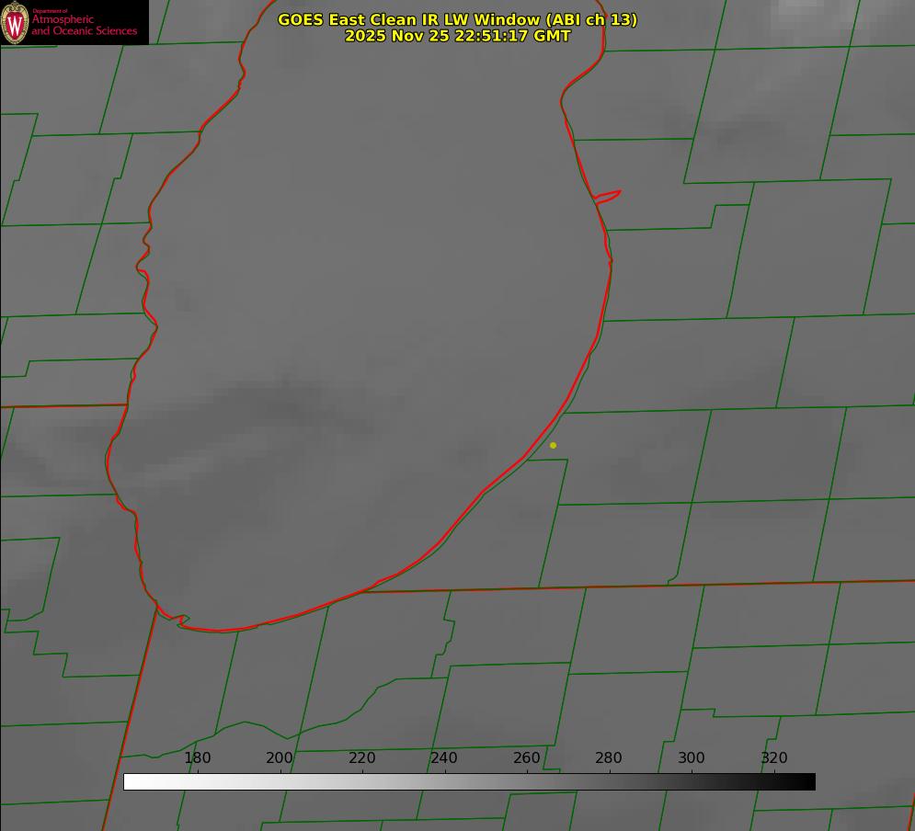Click the 220 colorbar label
The width and height of the screenshot is (915, 831).
361,757
